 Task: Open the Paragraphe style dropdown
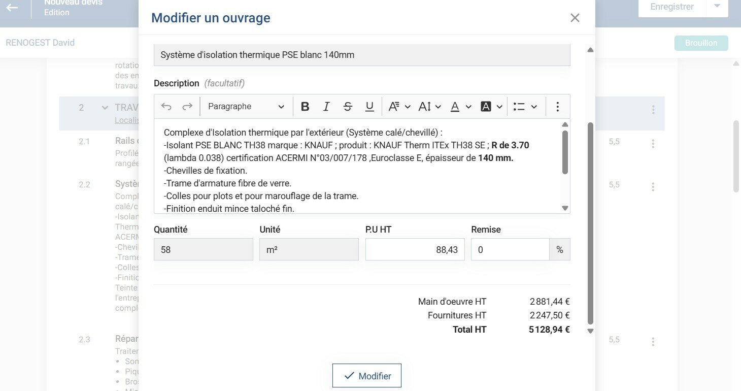point(246,107)
